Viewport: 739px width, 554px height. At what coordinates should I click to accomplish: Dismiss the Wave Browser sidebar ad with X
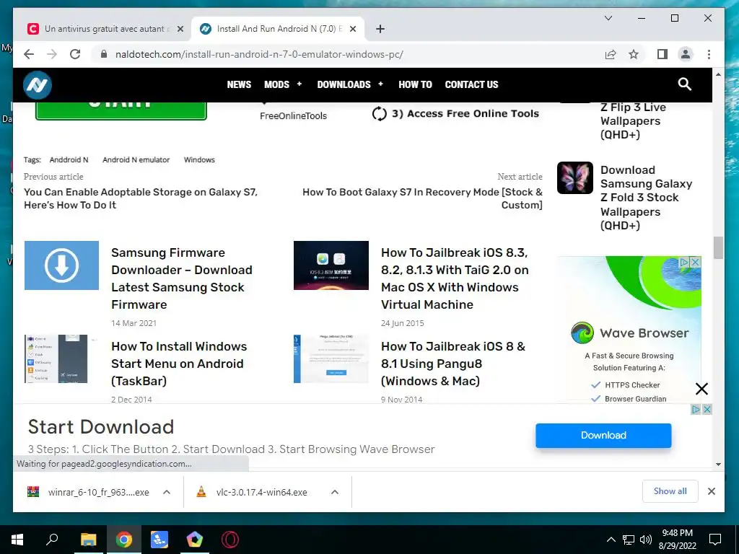(695, 262)
